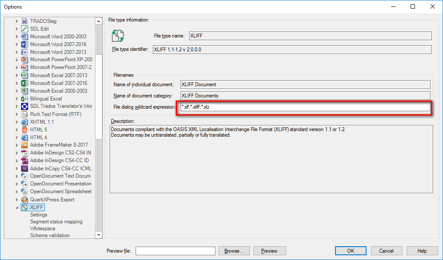Click the OK button
The height and width of the screenshot is (260, 443).
click(351, 251)
